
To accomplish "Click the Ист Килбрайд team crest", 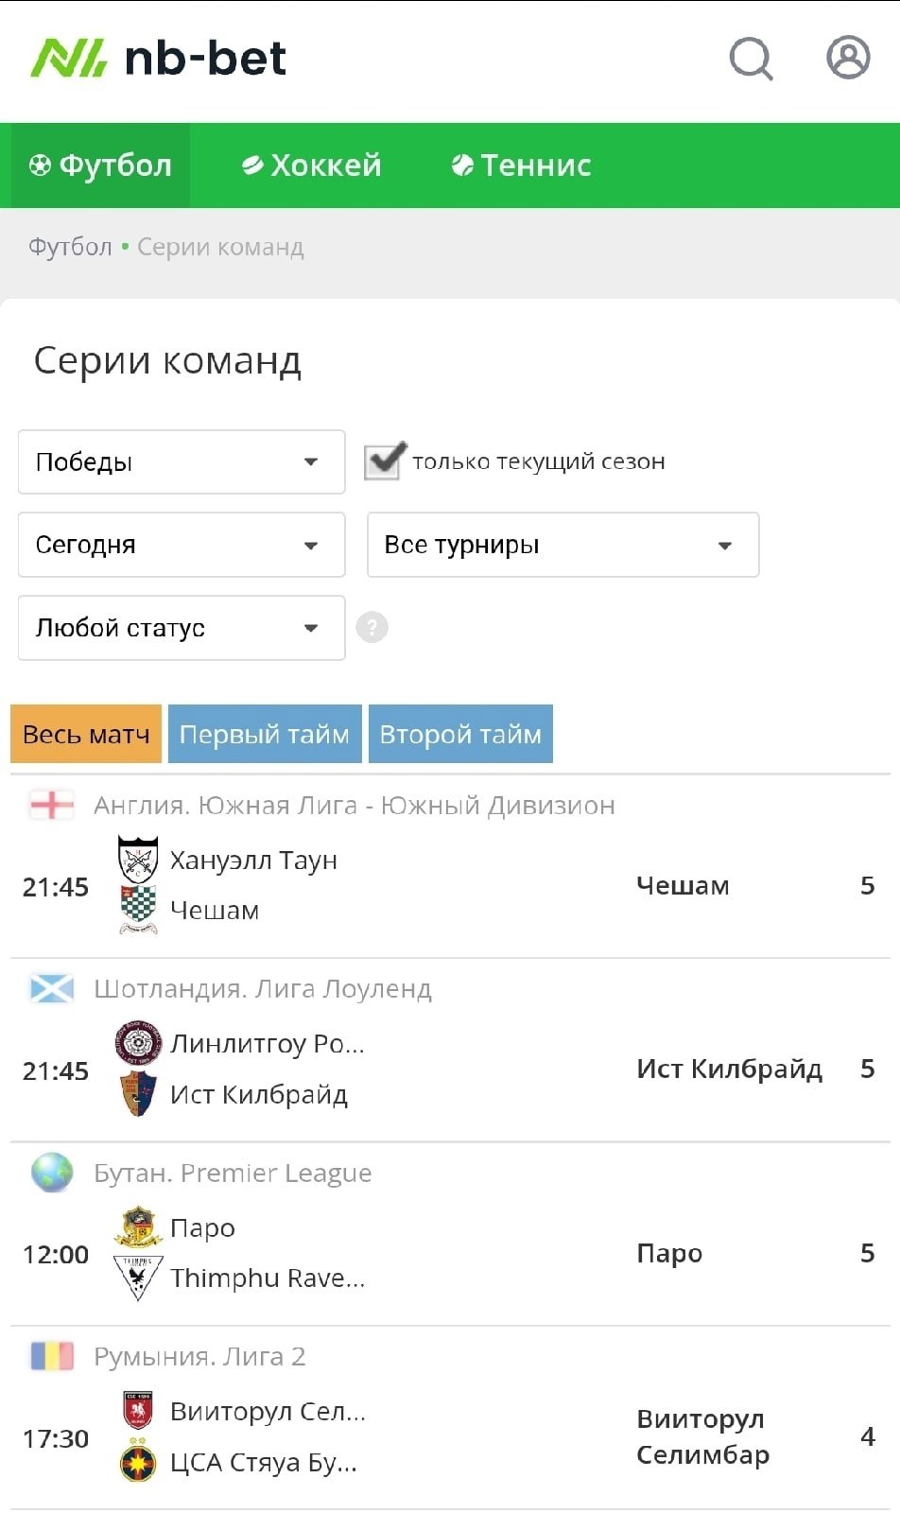I will point(138,1094).
